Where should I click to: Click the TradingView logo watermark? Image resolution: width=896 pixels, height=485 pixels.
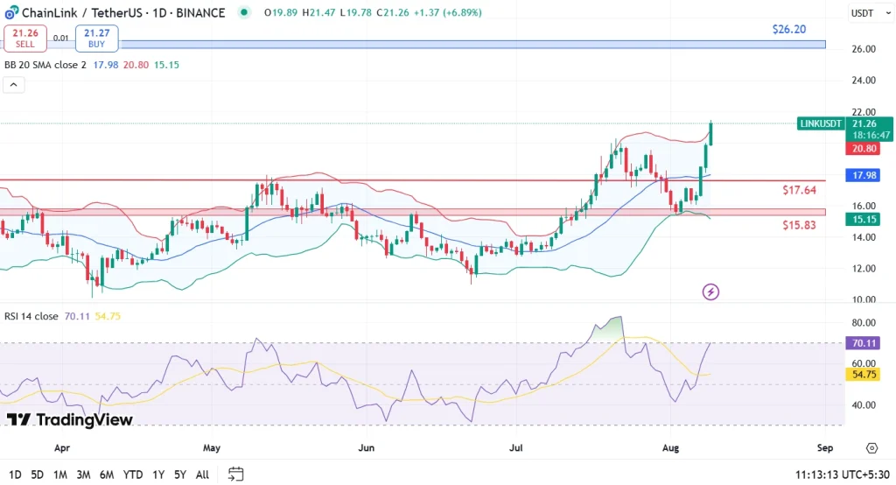pos(69,420)
